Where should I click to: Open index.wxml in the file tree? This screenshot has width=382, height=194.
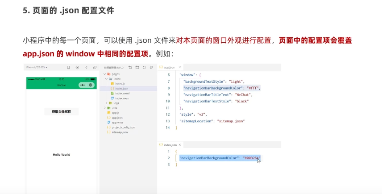[x=122, y=93]
